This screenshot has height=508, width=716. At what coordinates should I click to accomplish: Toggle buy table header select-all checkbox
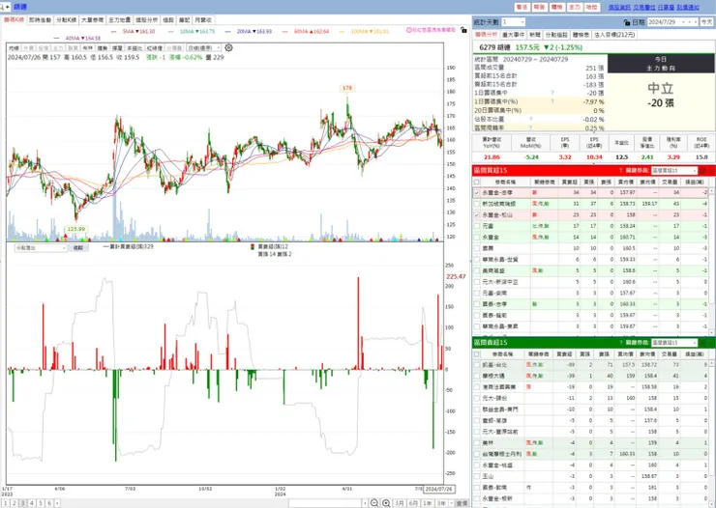(x=477, y=182)
